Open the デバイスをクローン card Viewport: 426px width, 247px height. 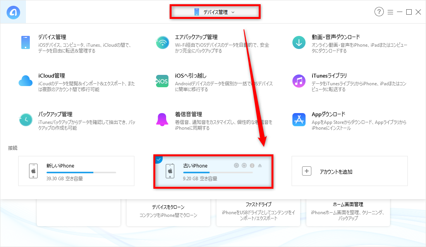168,213
